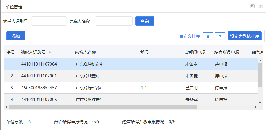This screenshot has width=266, height=130.
Task: Click the 添加 button
Action: 16,36
